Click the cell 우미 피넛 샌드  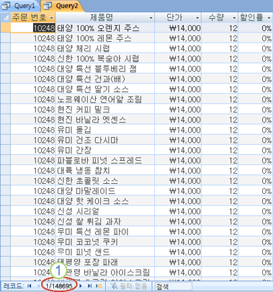(x=105, y=252)
